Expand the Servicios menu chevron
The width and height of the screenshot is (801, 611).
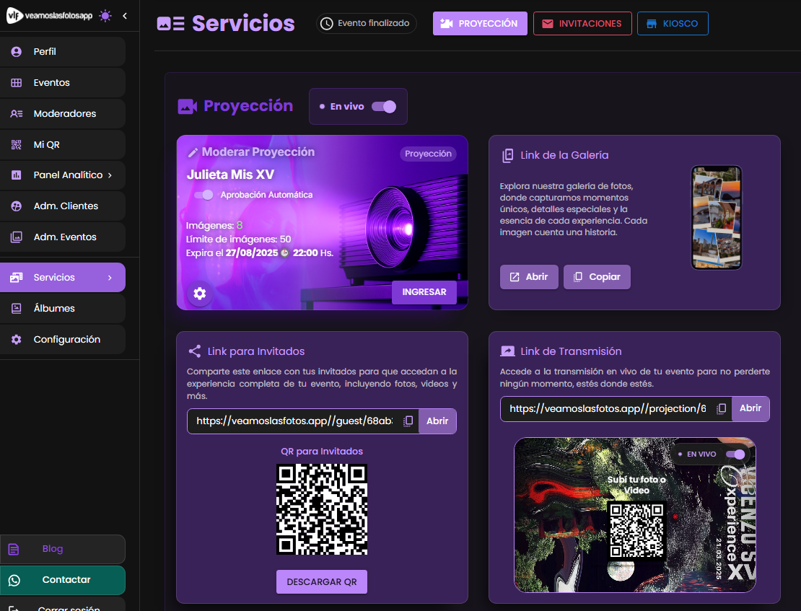pyautogui.click(x=110, y=278)
